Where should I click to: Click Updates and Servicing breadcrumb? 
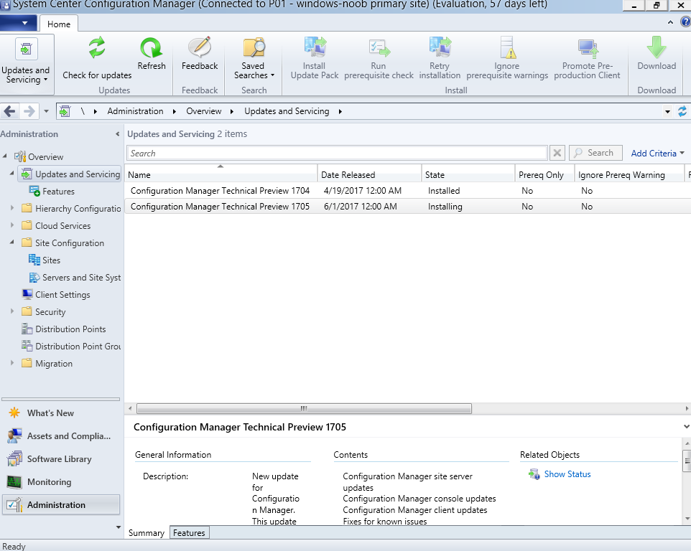[287, 111]
